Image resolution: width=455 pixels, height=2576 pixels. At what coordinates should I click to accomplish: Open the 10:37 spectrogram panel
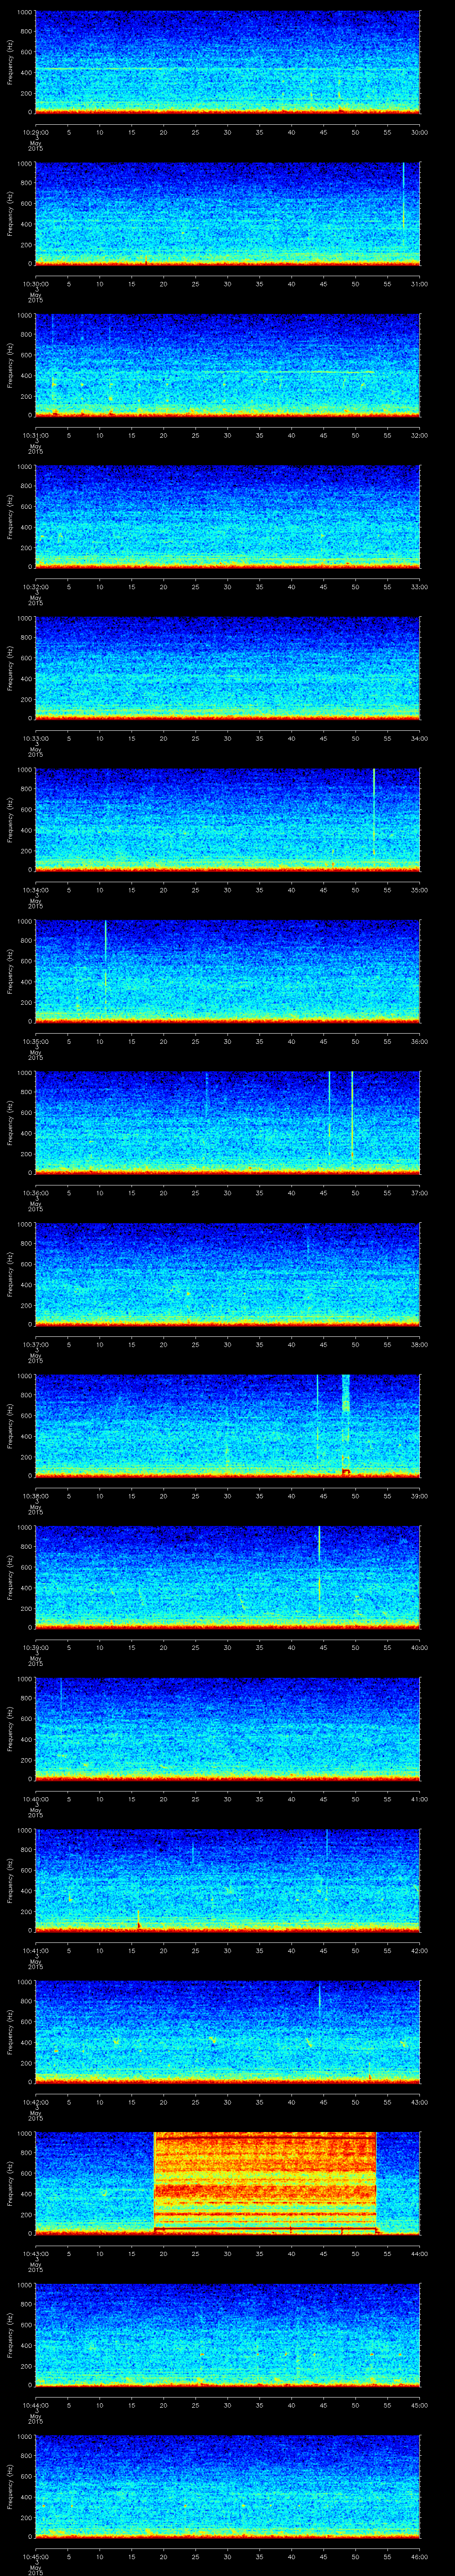(x=228, y=1274)
